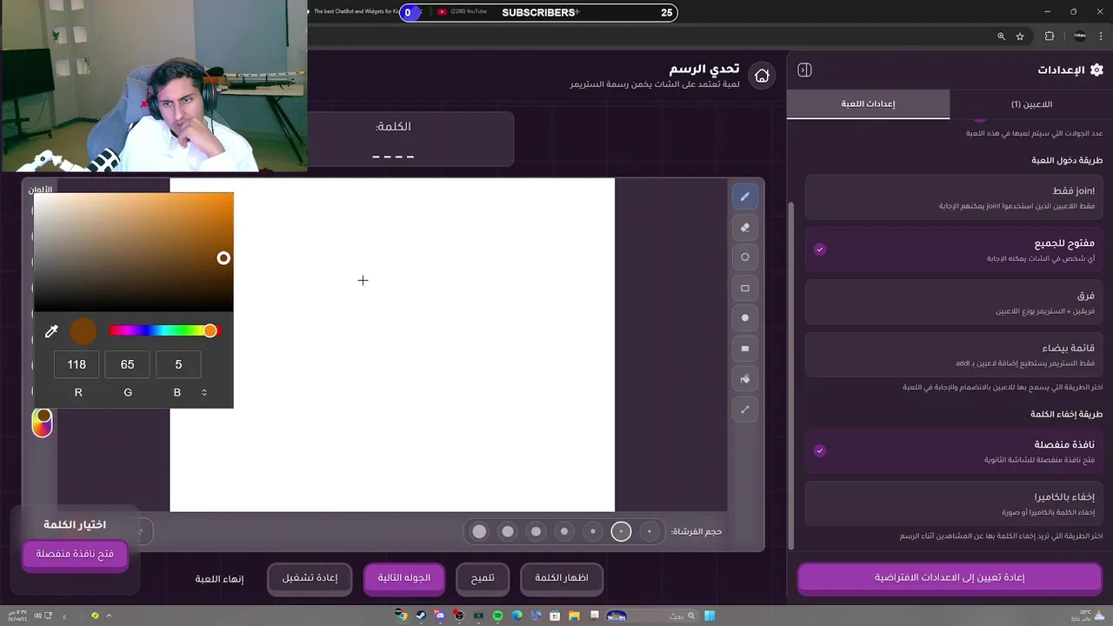Select the straight line tool

745,410
